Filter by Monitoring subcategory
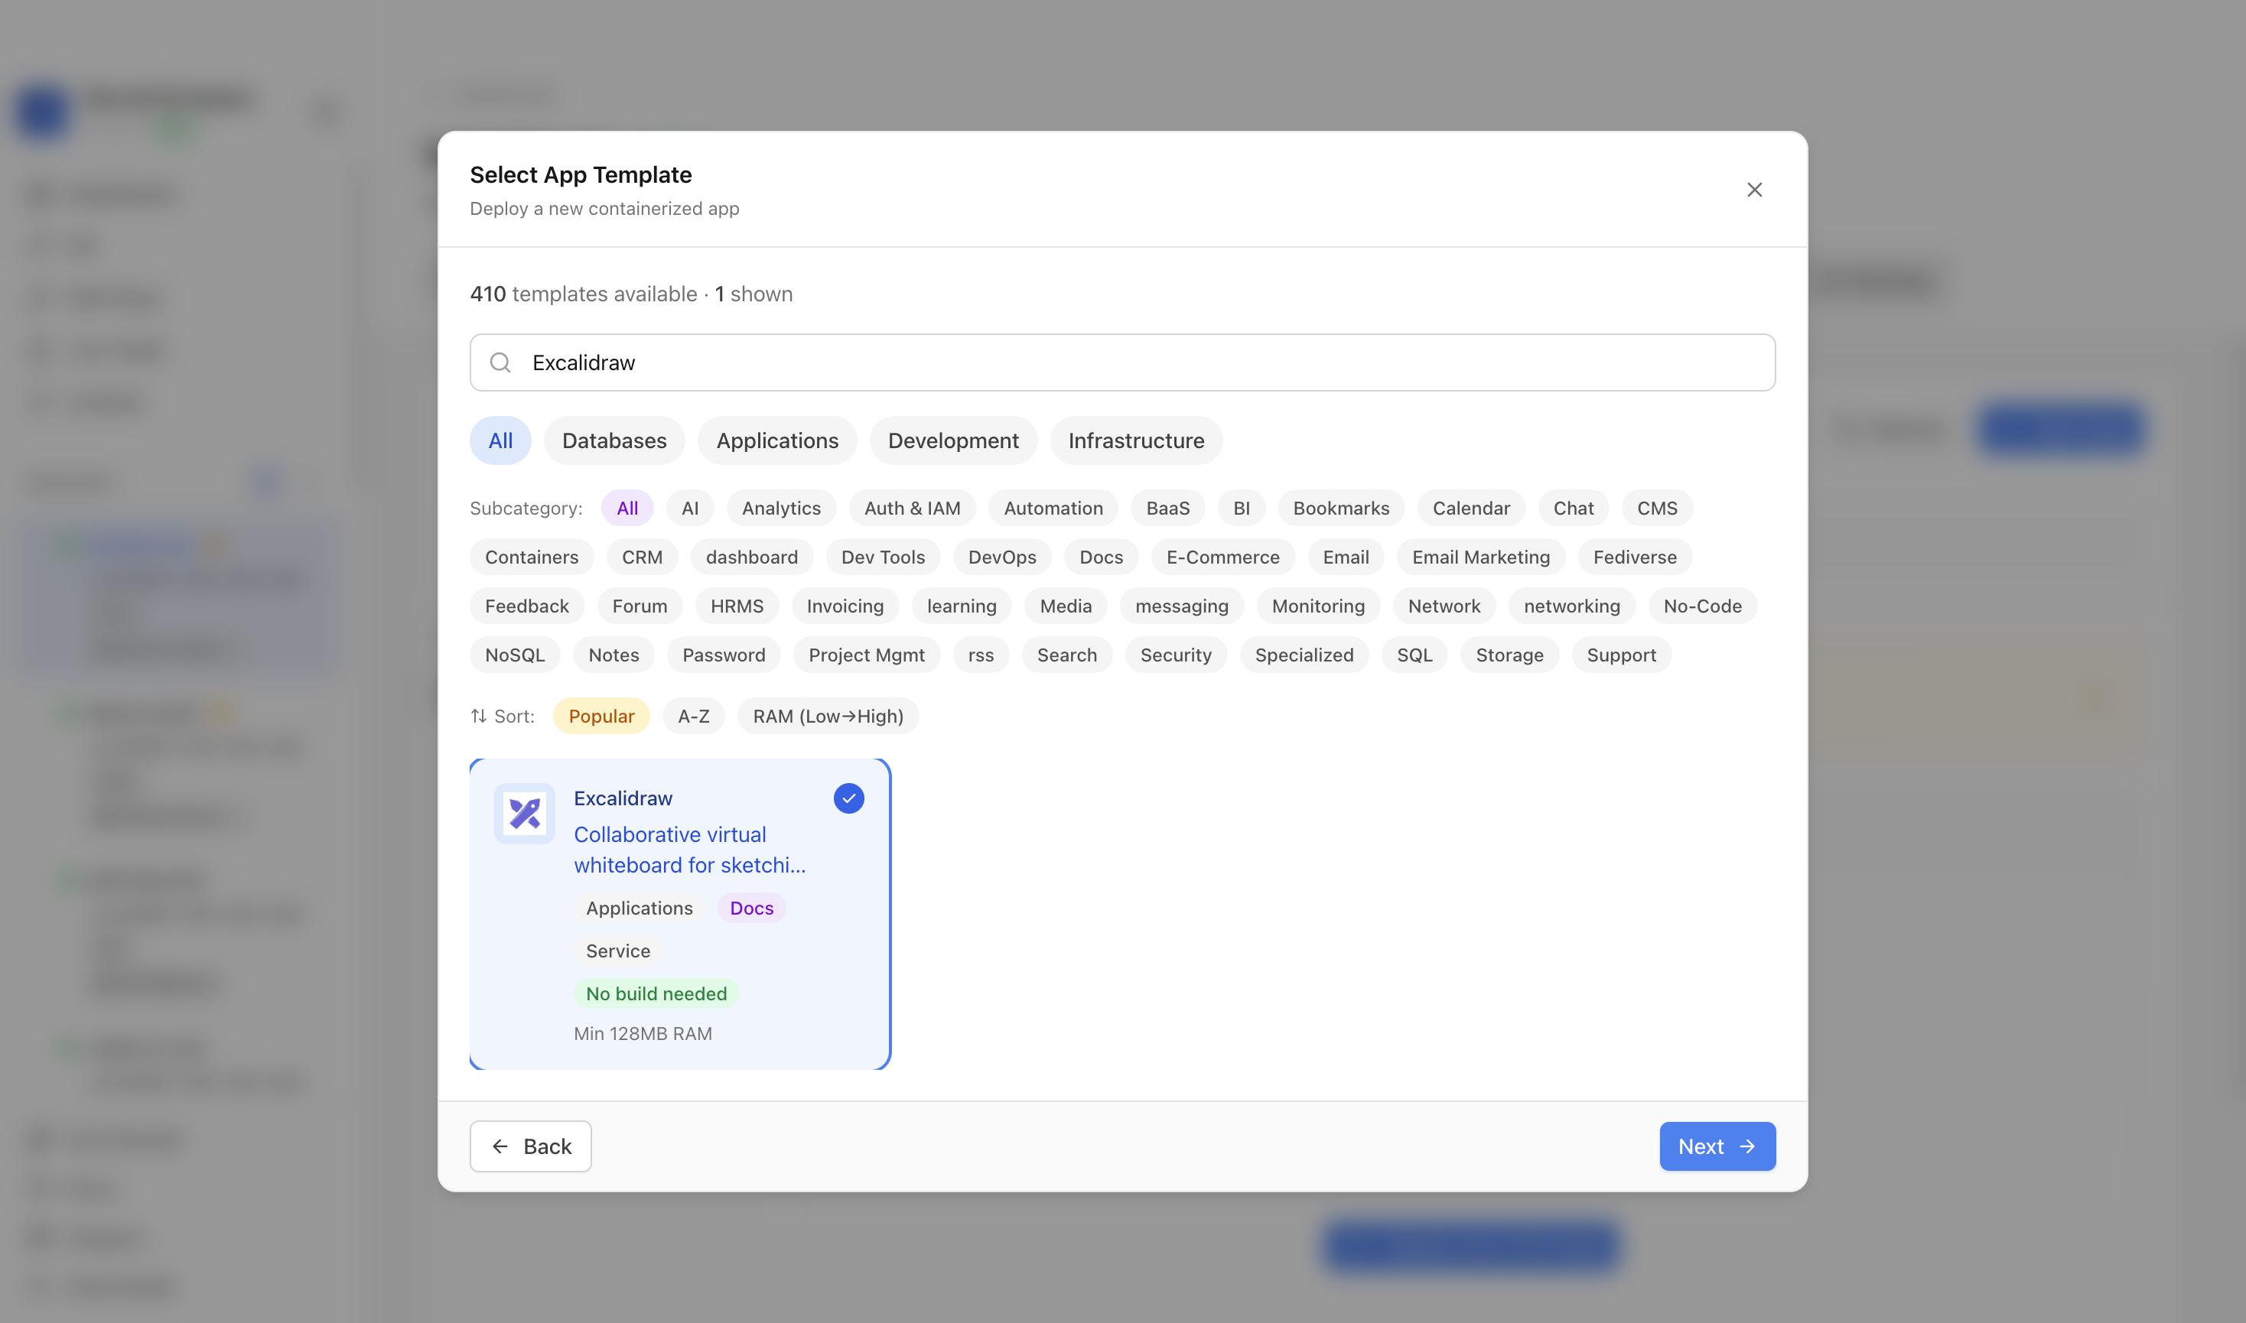2246x1323 pixels. [1318, 606]
